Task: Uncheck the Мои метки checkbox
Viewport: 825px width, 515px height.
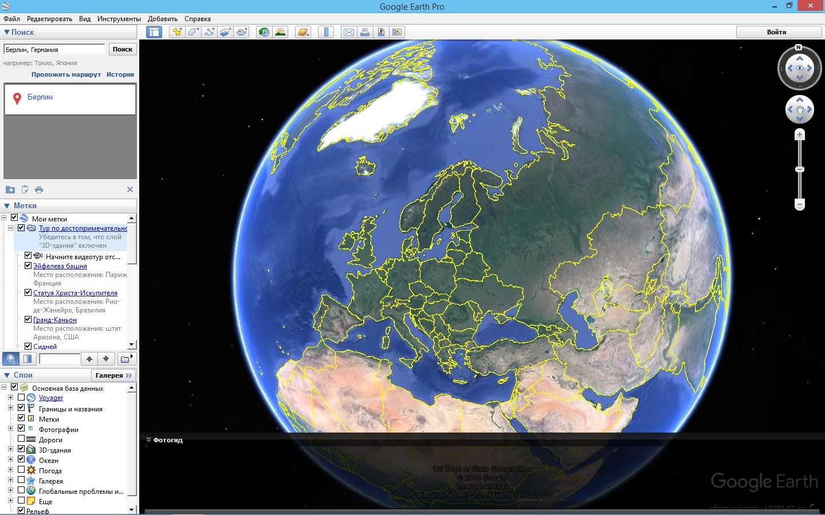Action: 14,218
